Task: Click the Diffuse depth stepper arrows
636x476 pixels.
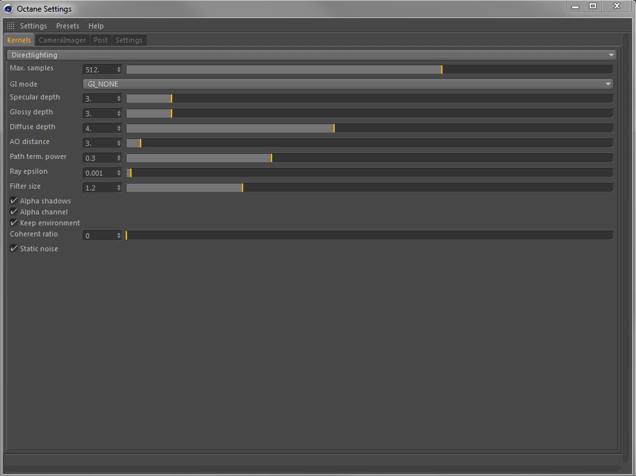Action: tap(119, 128)
